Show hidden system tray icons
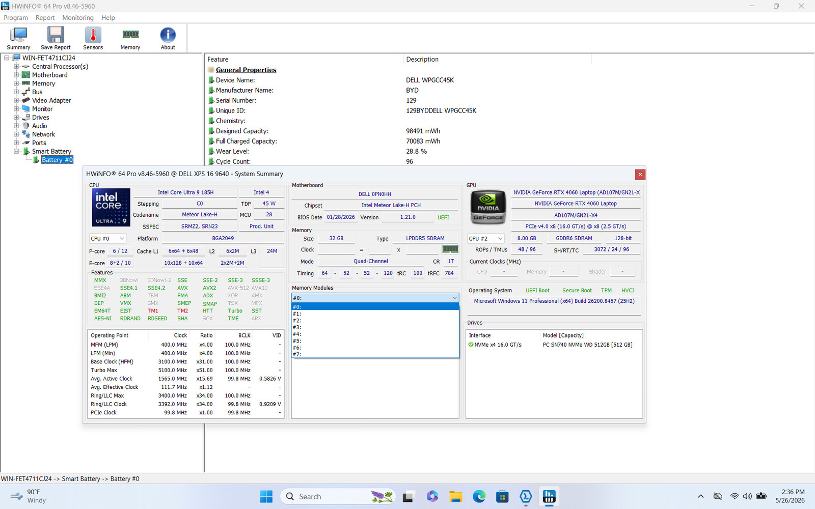This screenshot has height=509, width=815. pyautogui.click(x=701, y=496)
